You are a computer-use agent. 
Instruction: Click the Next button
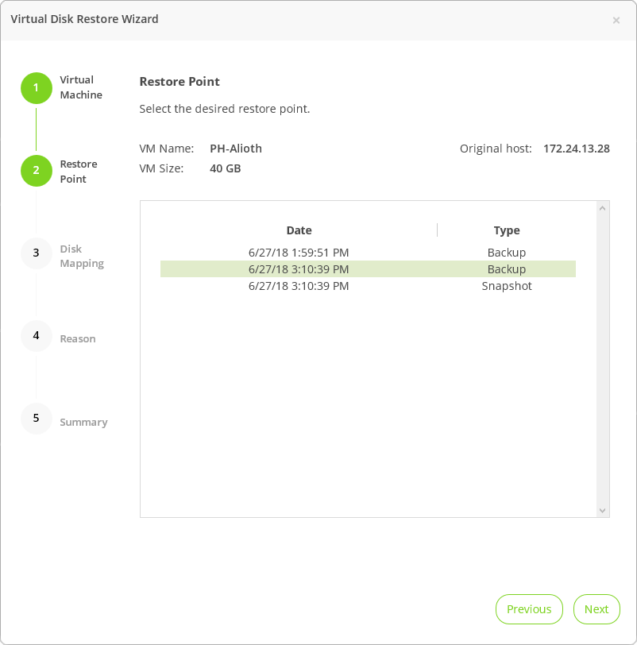596,609
